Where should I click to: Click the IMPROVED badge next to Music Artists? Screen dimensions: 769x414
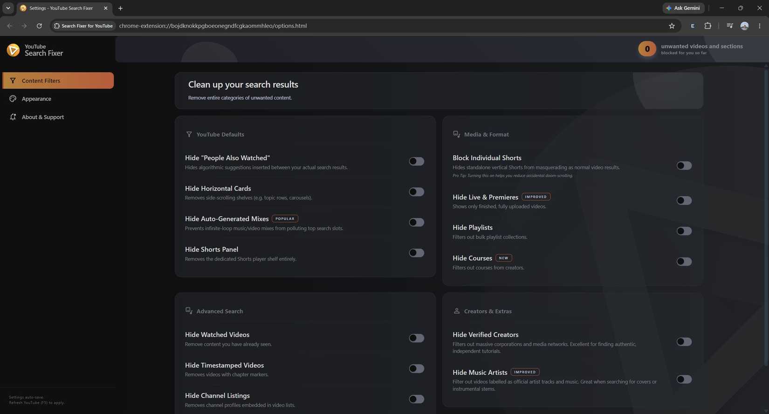coord(525,372)
